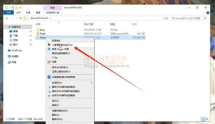Image resolution: width=215 pixels, height=124 pixels.
Task: Expand 发送到(N) submenu
Action: (x=70, y=82)
